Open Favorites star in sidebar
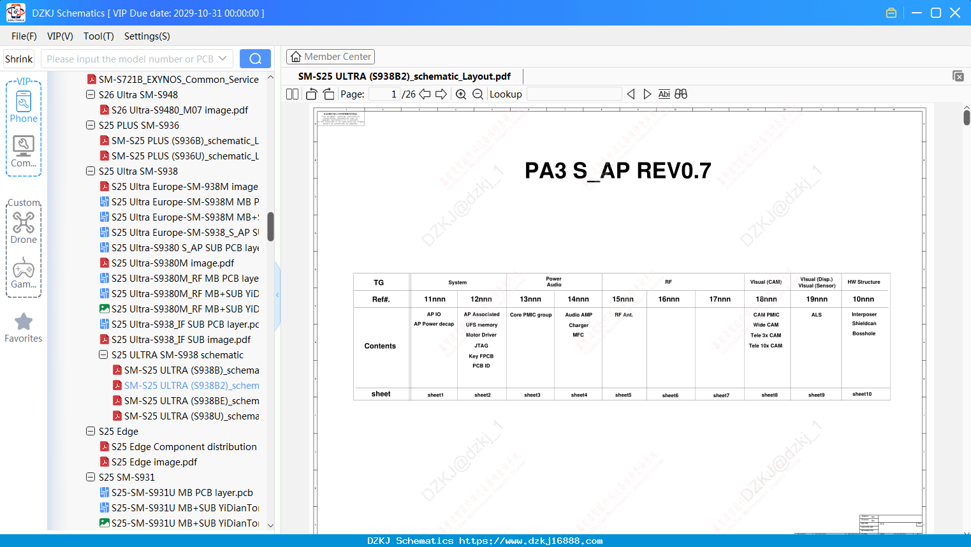Screen dimensions: 971x547 [x=24, y=328]
